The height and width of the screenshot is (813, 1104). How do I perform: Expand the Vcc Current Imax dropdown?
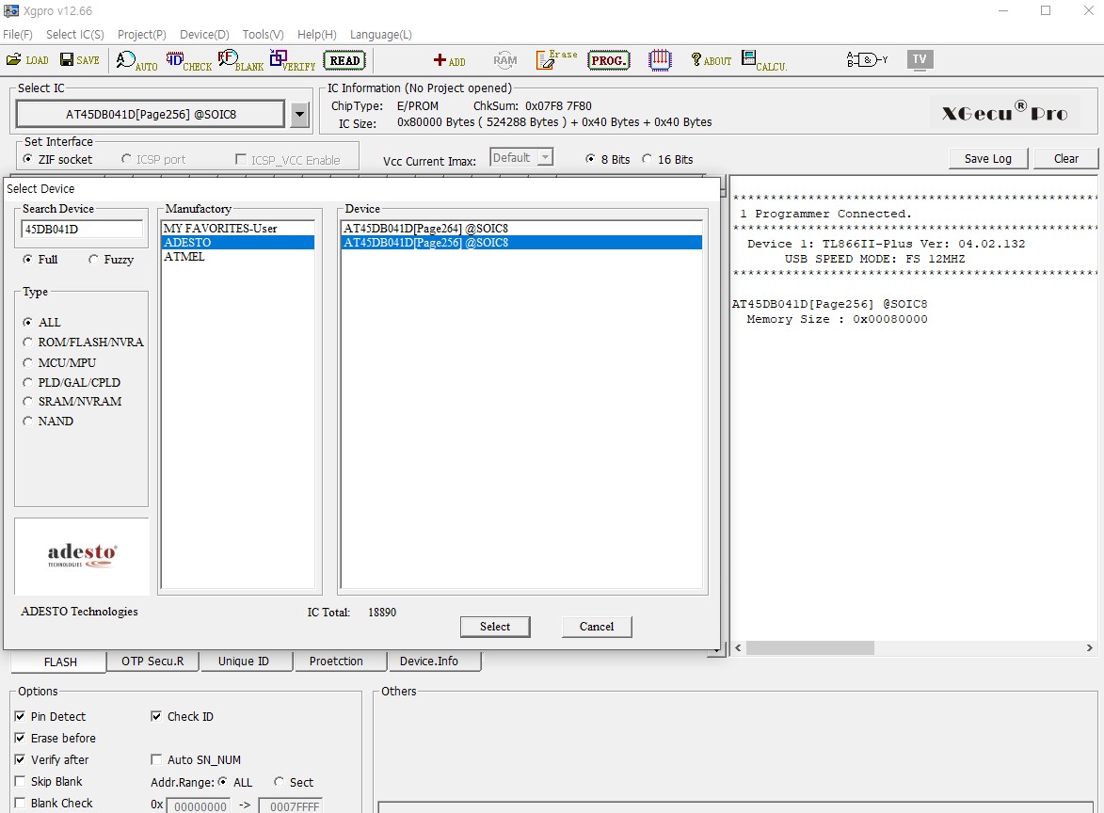click(x=544, y=158)
